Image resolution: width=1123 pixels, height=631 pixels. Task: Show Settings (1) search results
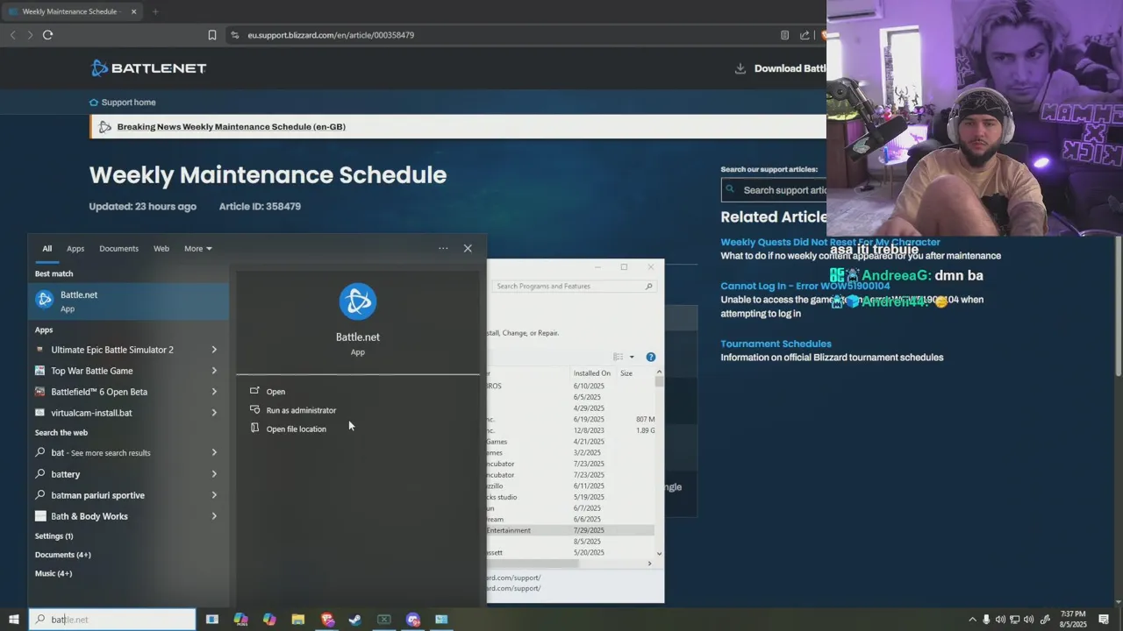tap(54, 536)
